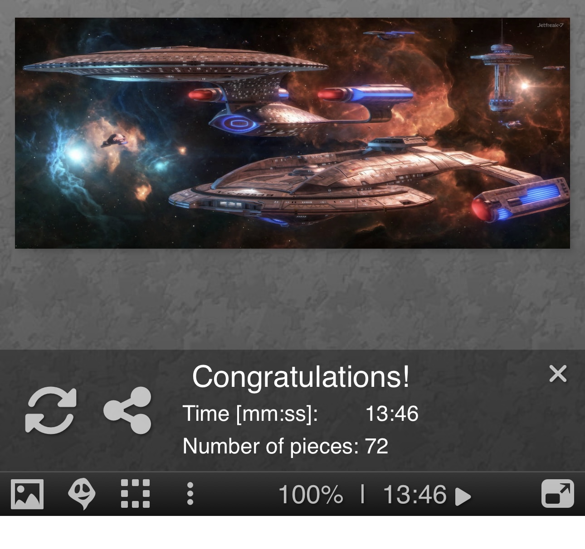Click the Number of pieces: 72 text
Screen dimensions: 585x549
pyautogui.click(x=285, y=446)
